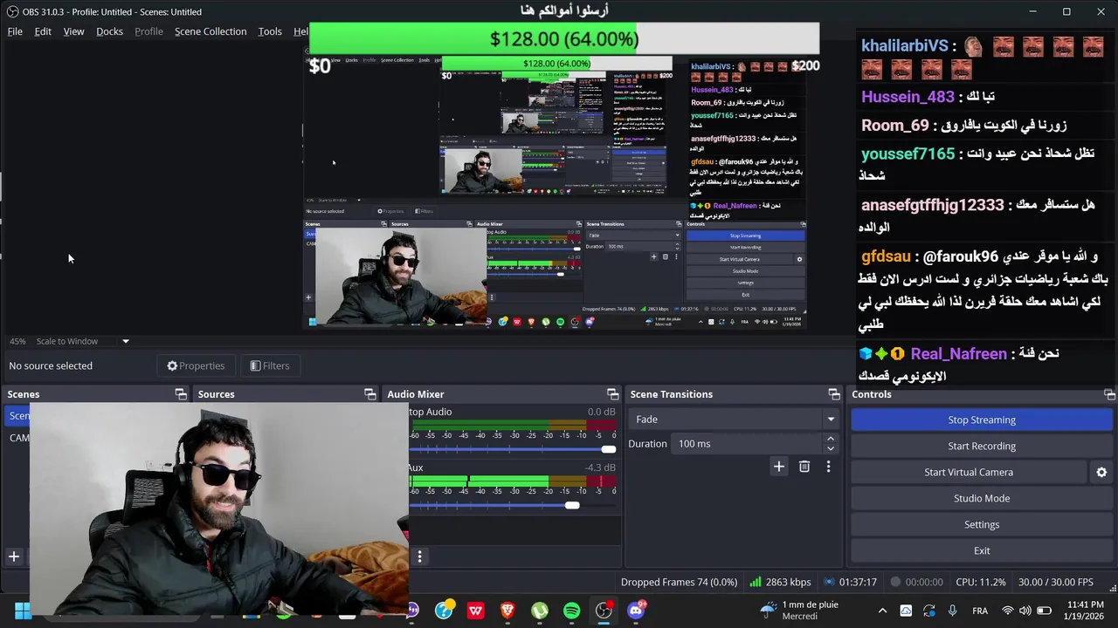Open the Scene Collection menu
The image size is (1118, 628).
click(x=210, y=31)
